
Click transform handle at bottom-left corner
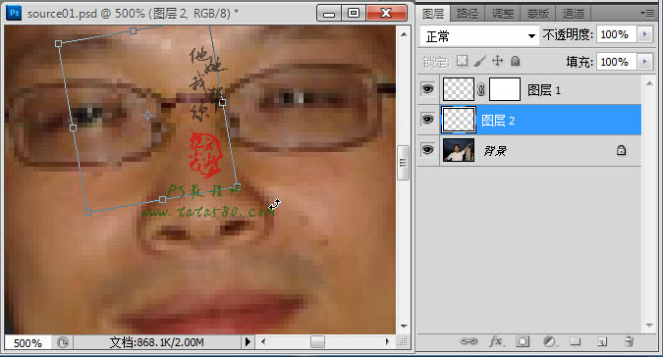coord(88,212)
